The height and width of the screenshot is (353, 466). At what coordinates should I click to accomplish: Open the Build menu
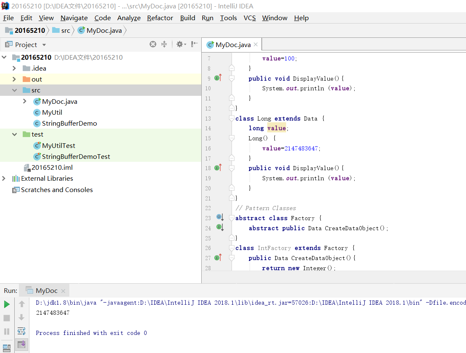pyautogui.click(x=187, y=18)
